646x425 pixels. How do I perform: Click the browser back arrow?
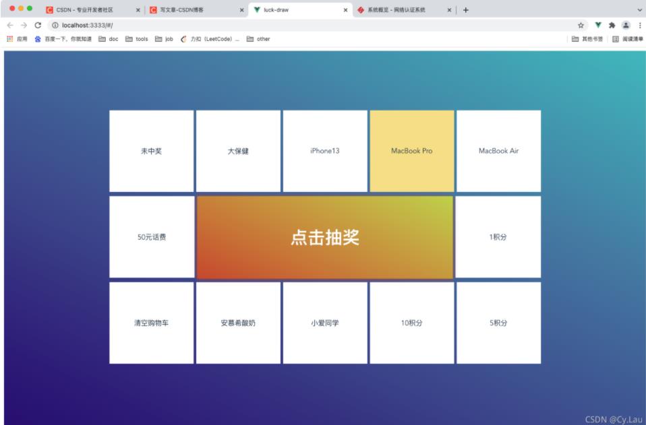coord(10,25)
